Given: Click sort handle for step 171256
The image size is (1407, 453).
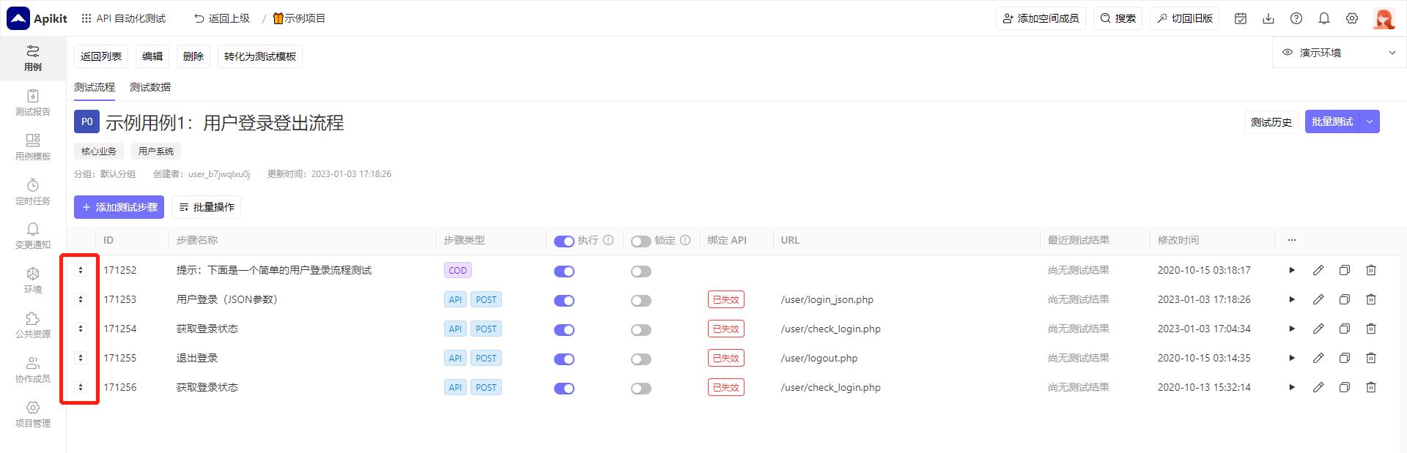Looking at the screenshot, I should tap(81, 387).
